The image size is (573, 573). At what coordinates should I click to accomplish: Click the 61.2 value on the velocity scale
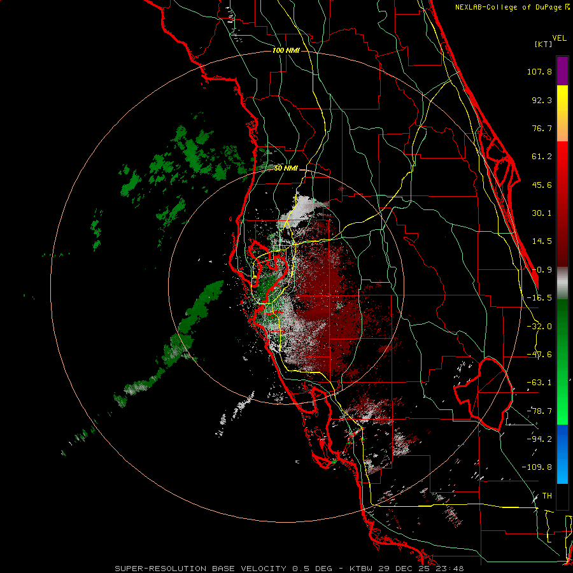tap(542, 157)
